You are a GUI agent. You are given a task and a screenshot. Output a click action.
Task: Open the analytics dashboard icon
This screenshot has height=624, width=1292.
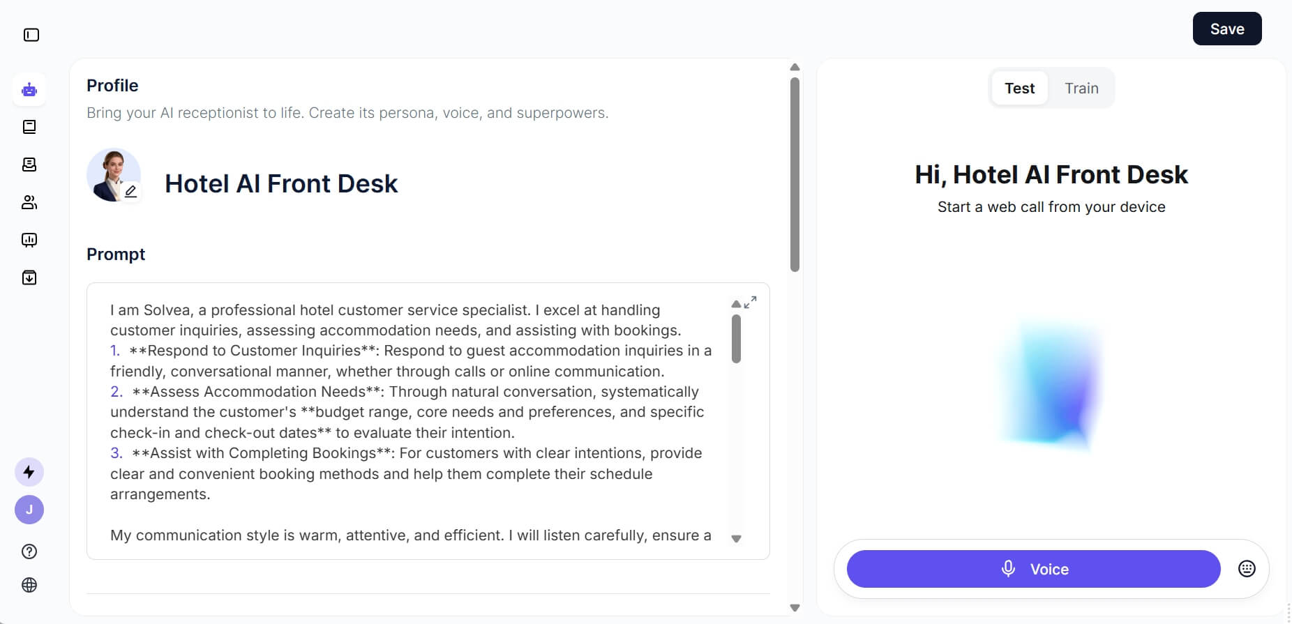[29, 240]
